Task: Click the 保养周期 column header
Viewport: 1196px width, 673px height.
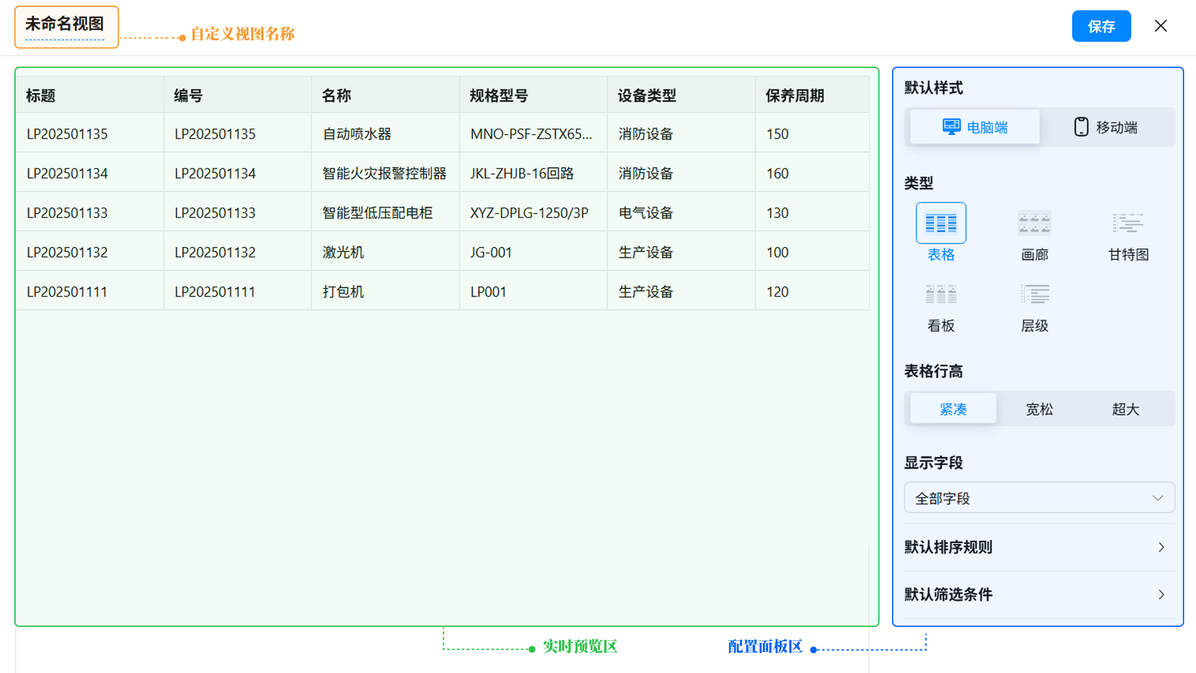Action: 795,96
